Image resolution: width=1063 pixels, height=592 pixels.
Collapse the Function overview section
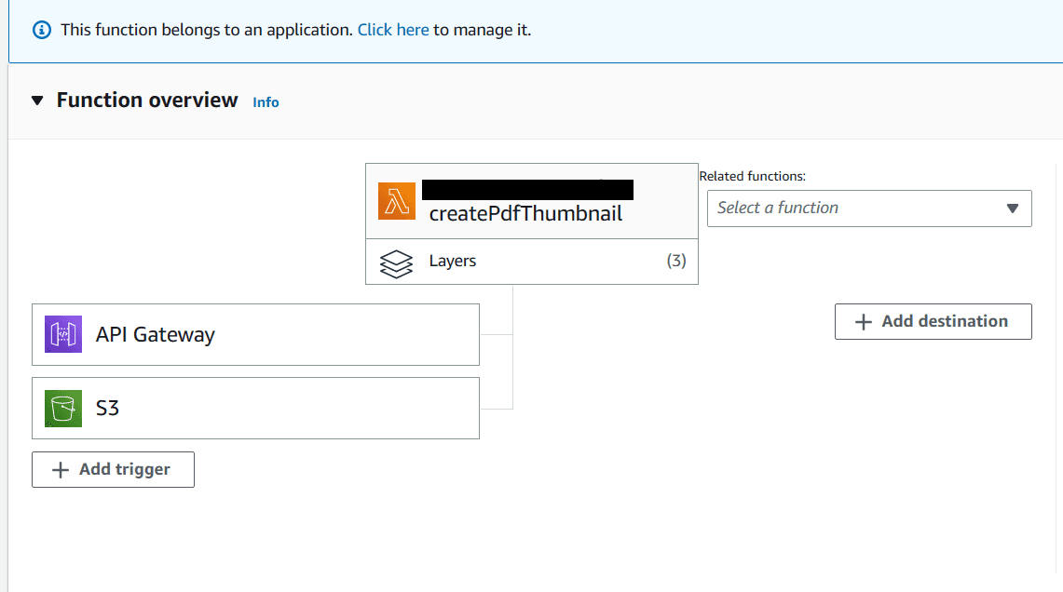click(x=37, y=101)
